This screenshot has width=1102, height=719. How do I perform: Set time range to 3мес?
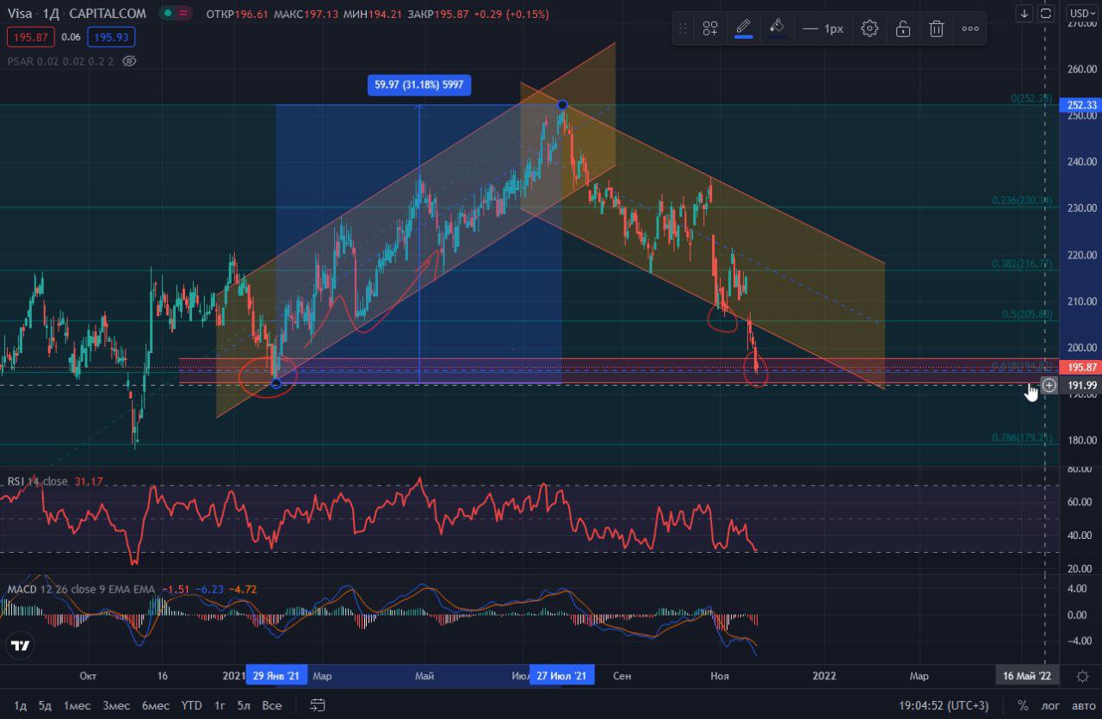click(116, 705)
